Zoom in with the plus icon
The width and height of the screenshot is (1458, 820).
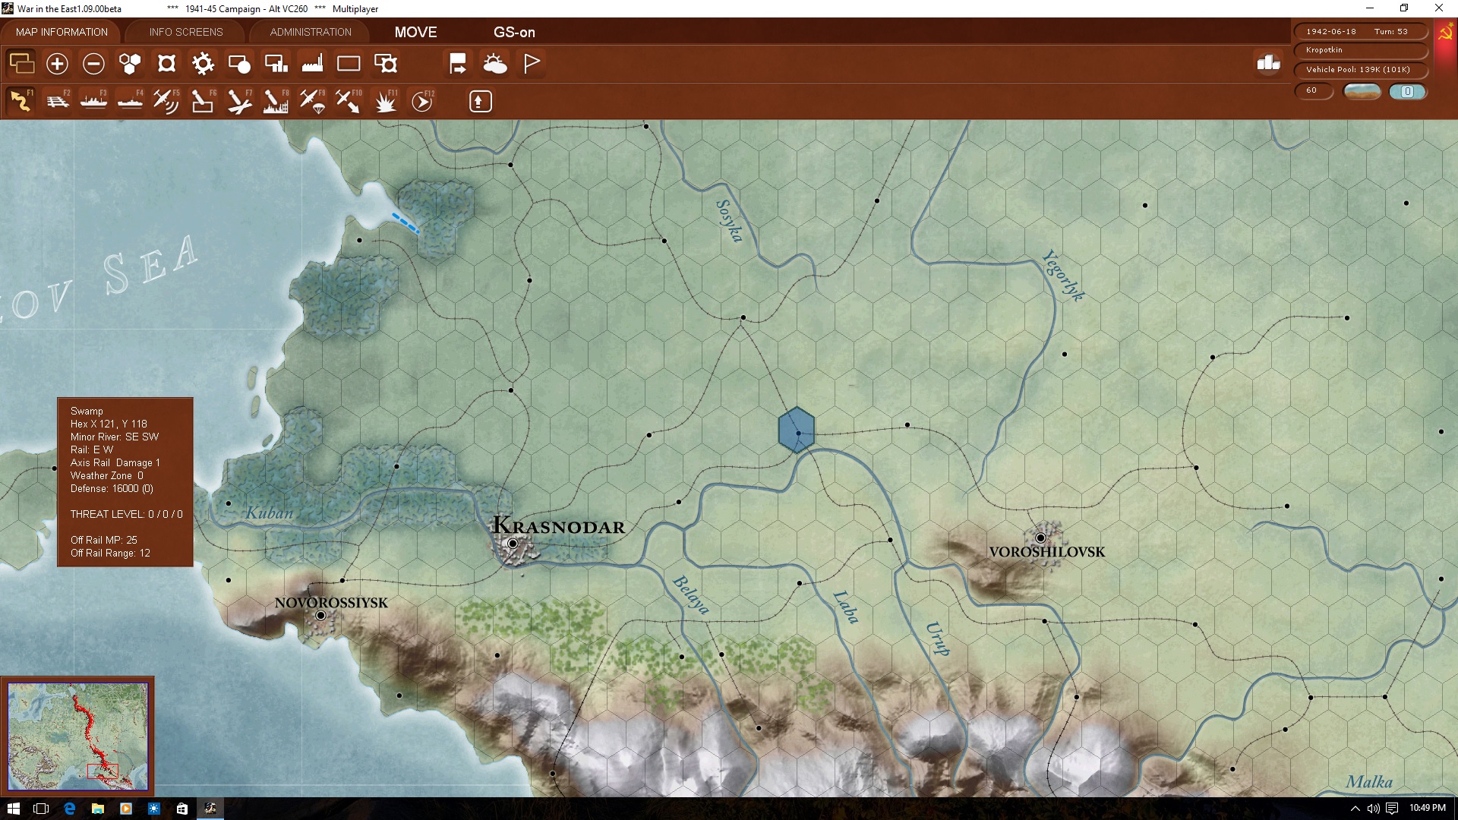pyautogui.click(x=57, y=64)
